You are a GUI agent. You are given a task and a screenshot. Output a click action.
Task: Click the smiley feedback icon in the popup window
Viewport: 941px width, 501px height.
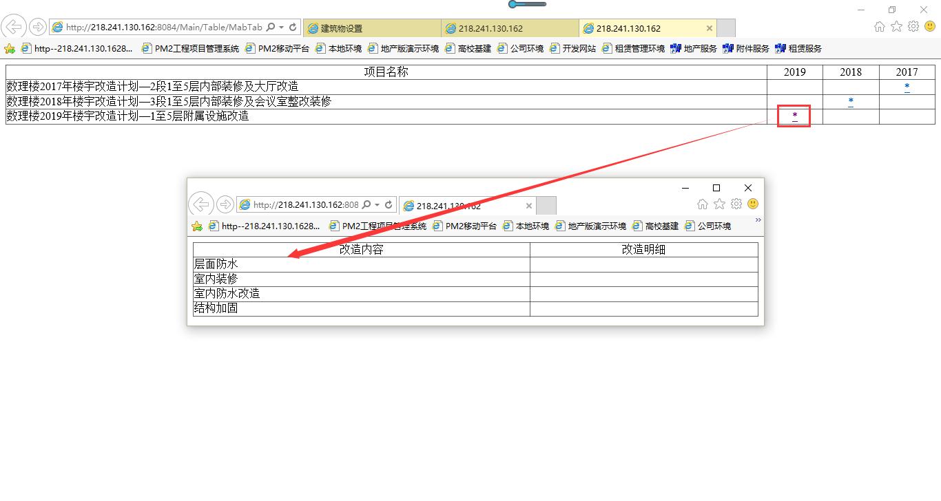coord(753,204)
